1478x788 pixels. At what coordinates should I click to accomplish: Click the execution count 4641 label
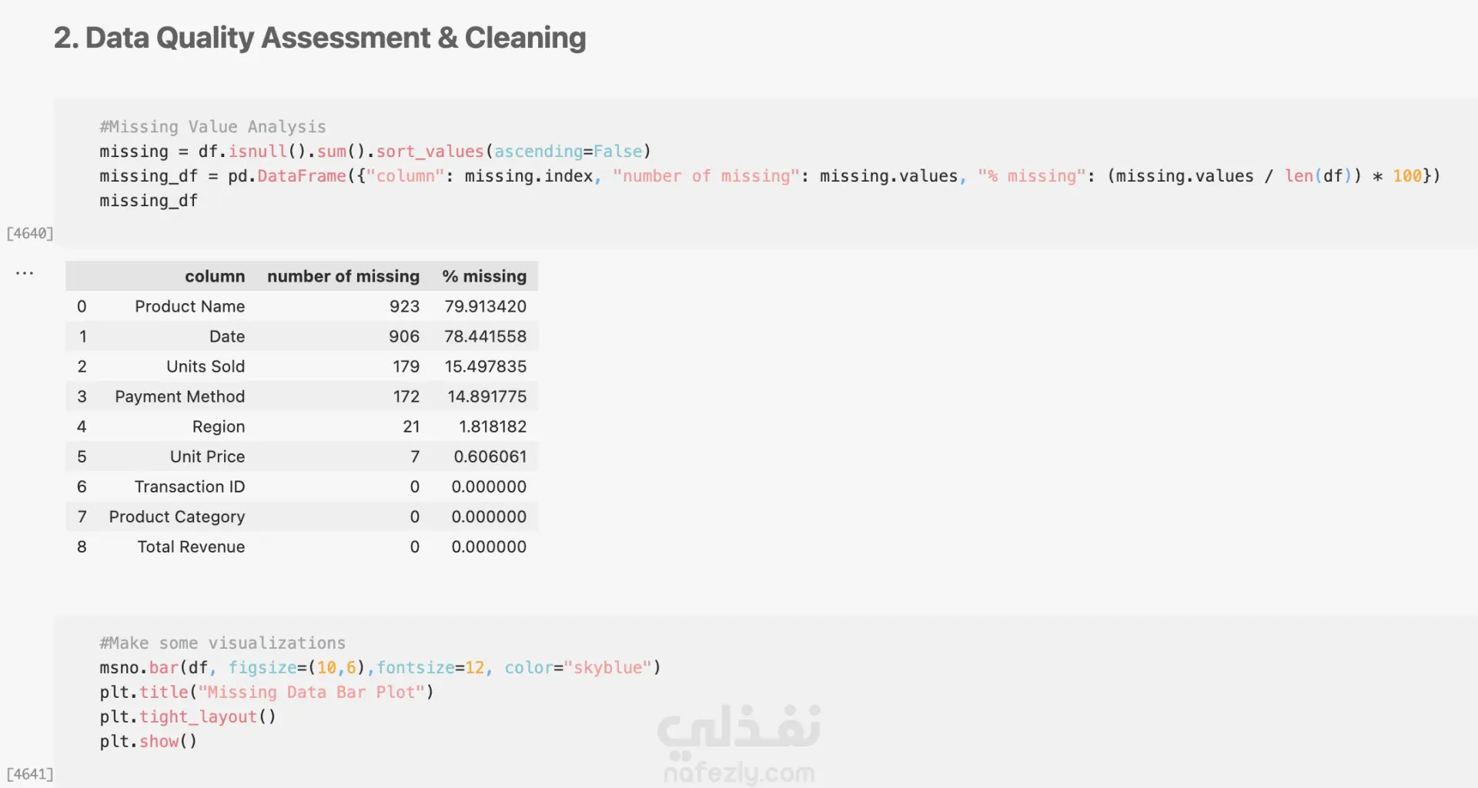pyautogui.click(x=29, y=774)
